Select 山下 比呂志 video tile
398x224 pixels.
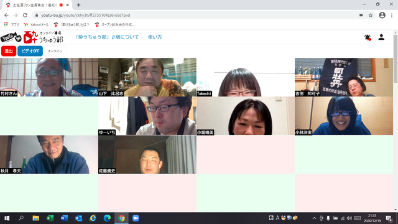[147, 77]
